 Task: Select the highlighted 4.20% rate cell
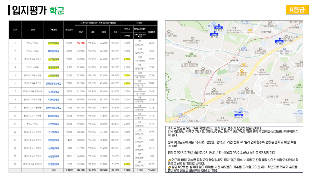click(x=127, y=84)
